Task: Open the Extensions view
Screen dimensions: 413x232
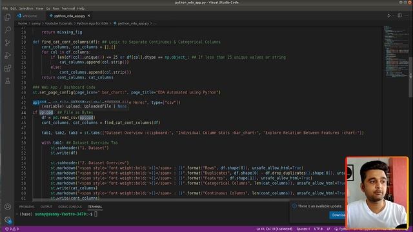Action: pos(8,68)
